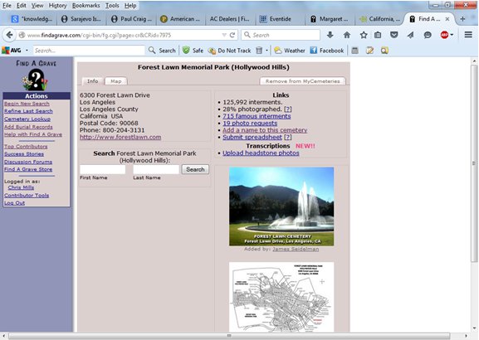
Task: Click the Log Out link
Action: tap(14, 203)
